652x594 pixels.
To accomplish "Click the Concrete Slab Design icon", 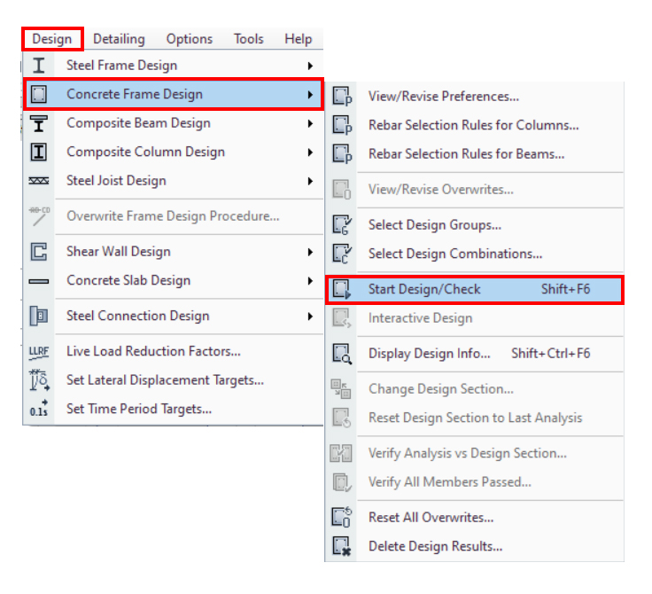I will [x=39, y=281].
